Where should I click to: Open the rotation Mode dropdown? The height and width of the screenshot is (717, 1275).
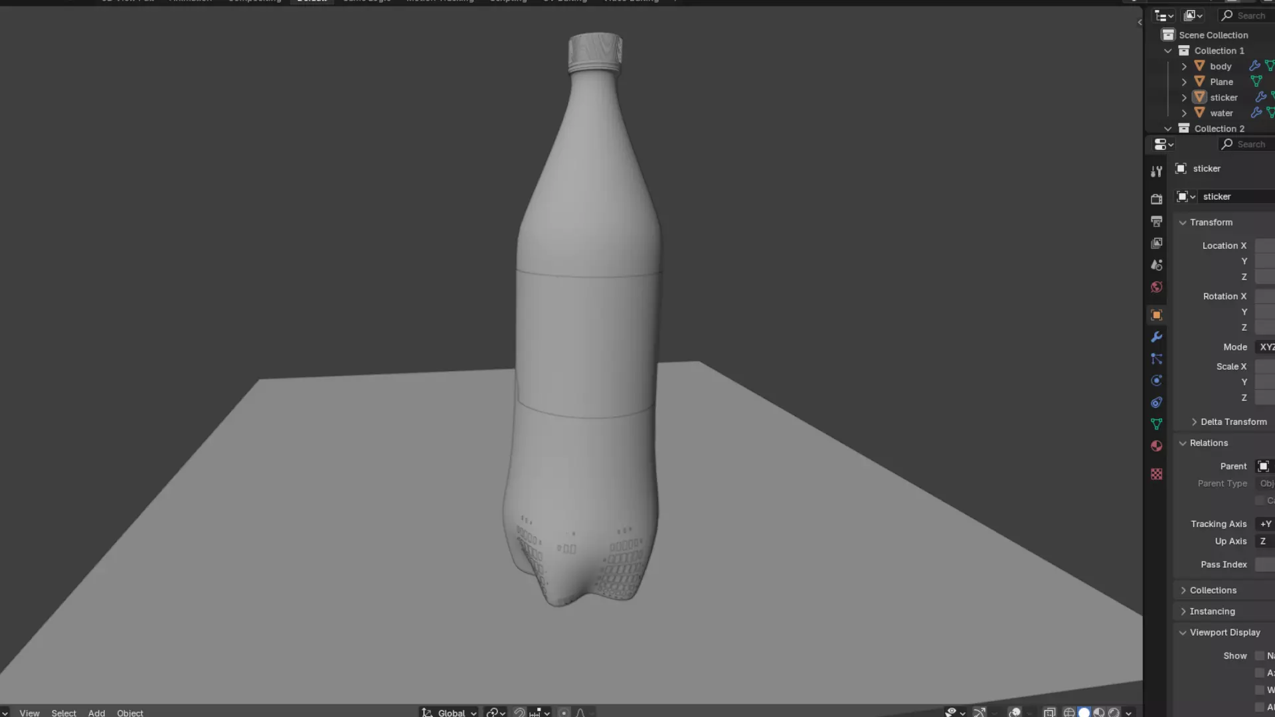(x=1264, y=347)
